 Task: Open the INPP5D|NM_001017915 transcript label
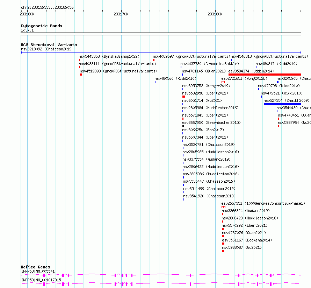pos(41,280)
